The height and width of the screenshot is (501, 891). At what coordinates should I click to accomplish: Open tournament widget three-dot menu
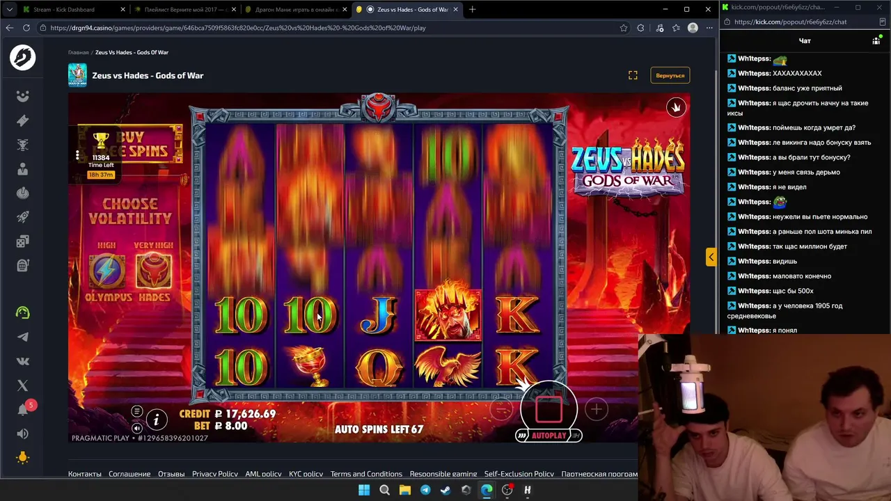click(77, 155)
